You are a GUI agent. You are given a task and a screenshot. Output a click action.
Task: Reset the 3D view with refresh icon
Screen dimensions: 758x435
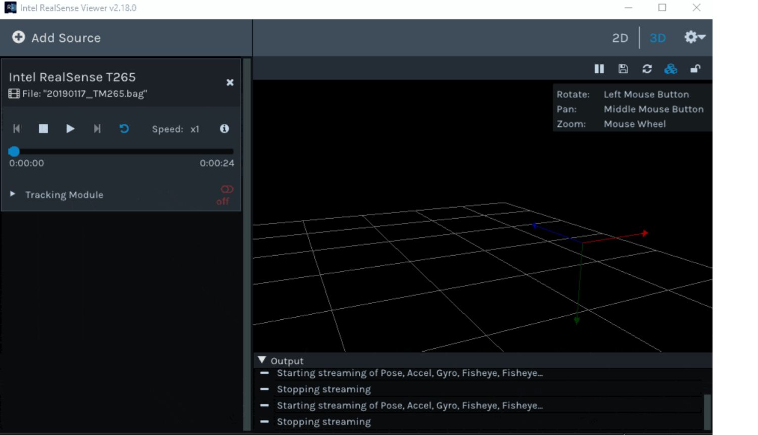click(647, 69)
